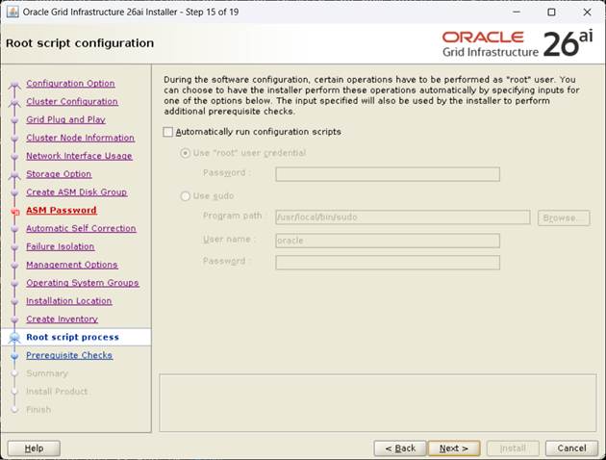
Task: Focus the sudo Password field
Action: click(x=388, y=263)
